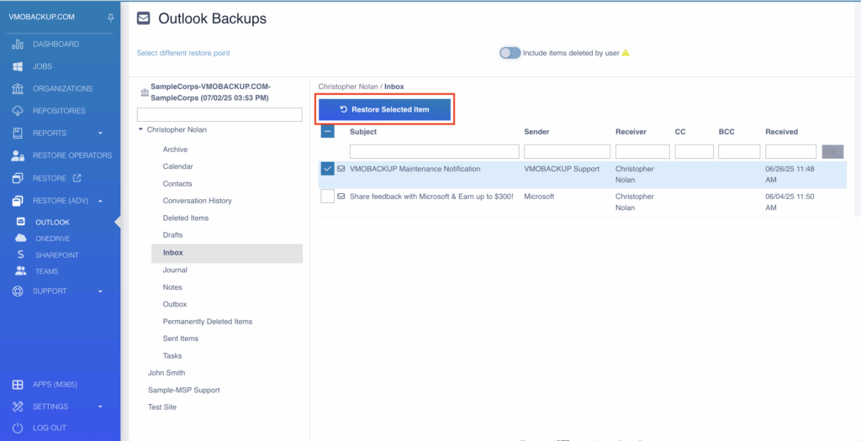Viewport: 861px width, 441px height.
Task: Expand the Support menu arrow
Action: (101, 291)
